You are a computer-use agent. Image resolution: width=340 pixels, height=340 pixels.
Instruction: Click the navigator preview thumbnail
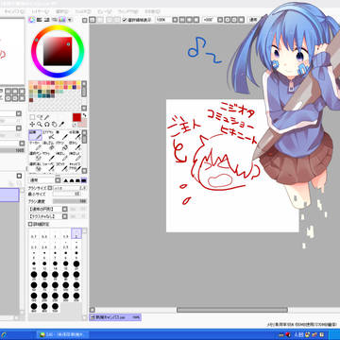coord(12,51)
